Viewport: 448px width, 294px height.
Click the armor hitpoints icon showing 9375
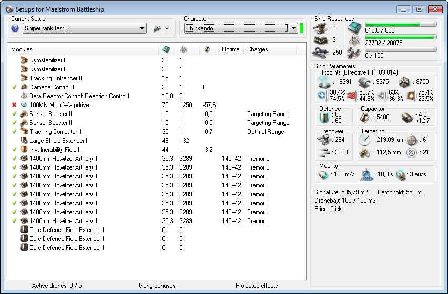coord(364,81)
